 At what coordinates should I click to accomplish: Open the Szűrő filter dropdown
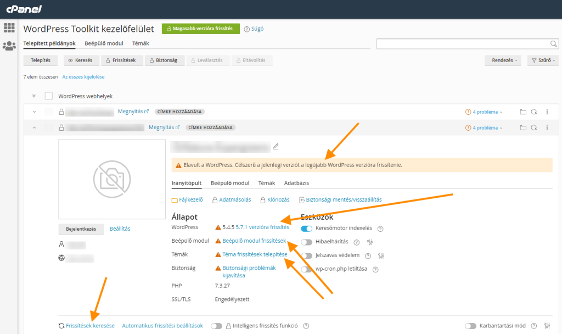coord(543,60)
